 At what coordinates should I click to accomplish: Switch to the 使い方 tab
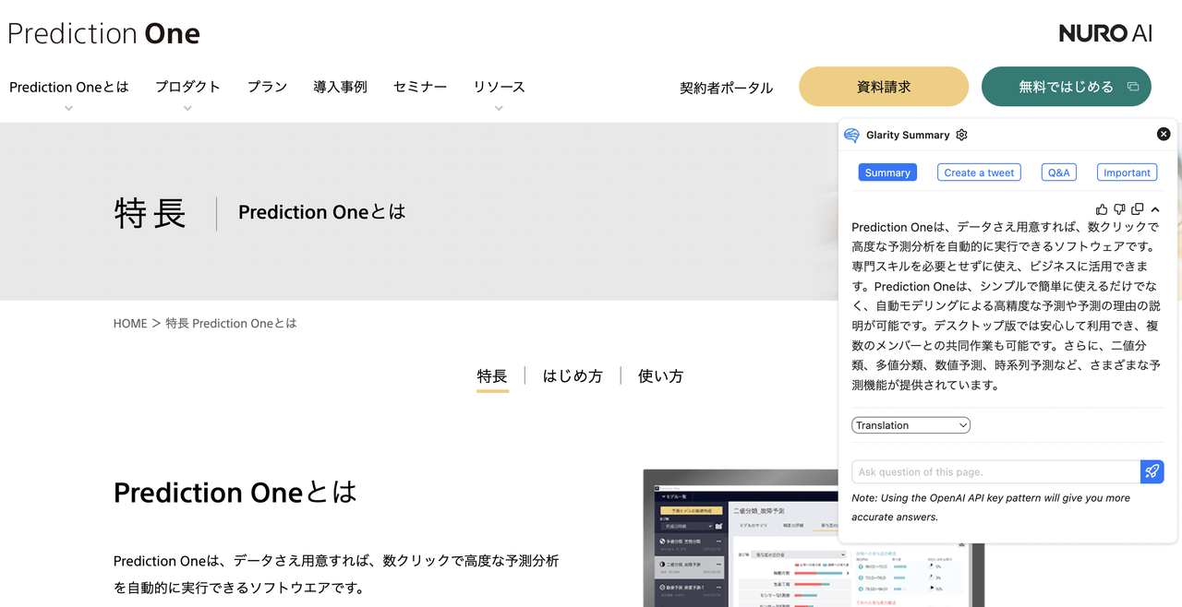point(661,376)
